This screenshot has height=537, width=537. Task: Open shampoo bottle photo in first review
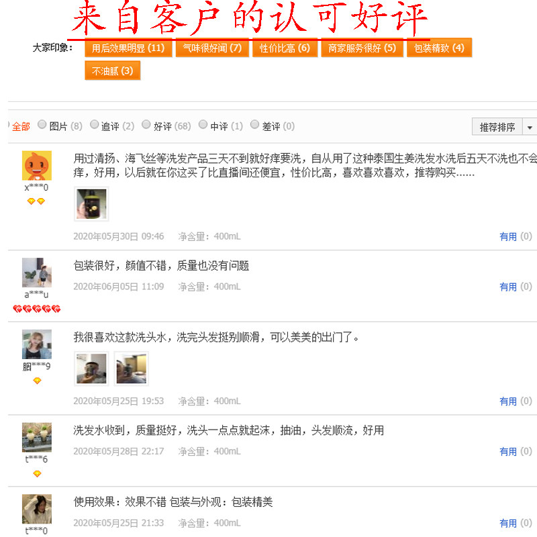91,204
